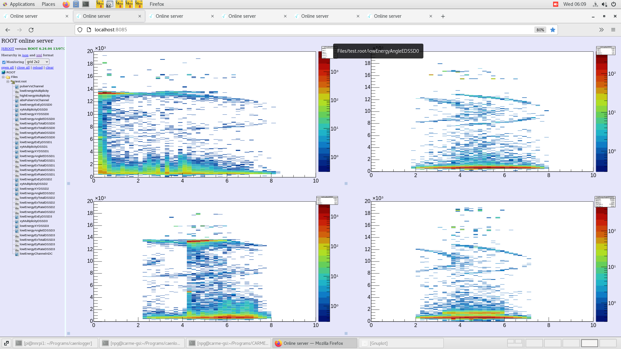Collapse the test.root tree node

[x=8, y=81]
